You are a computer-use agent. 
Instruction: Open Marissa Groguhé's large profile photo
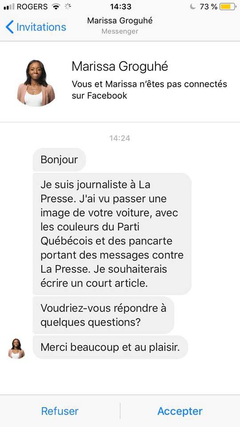[x=36, y=83]
